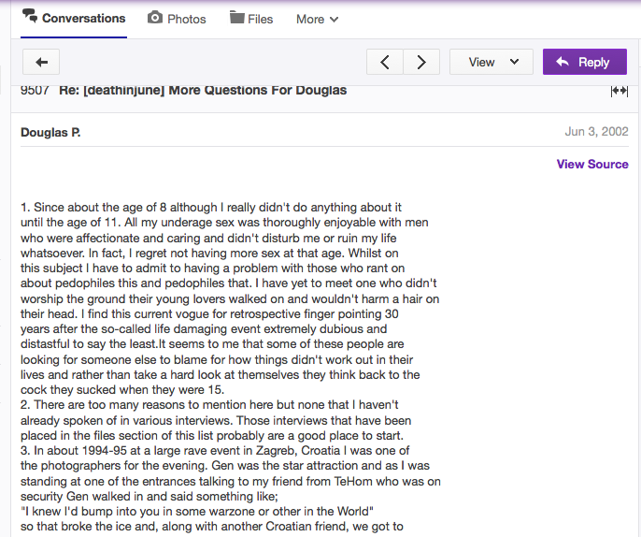Click the Files folder icon
This screenshot has width=641, height=537.
tap(236, 18)
